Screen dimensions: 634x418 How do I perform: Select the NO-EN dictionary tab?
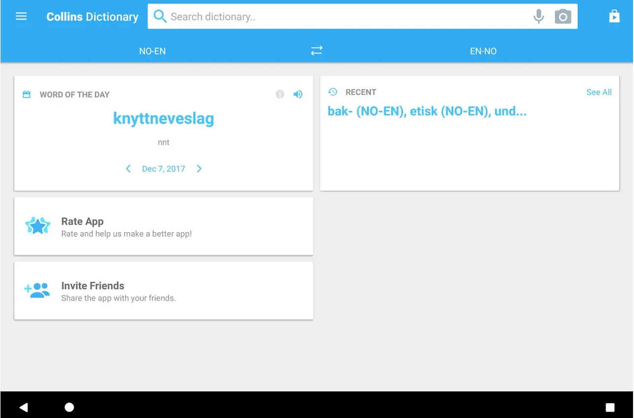152,51
